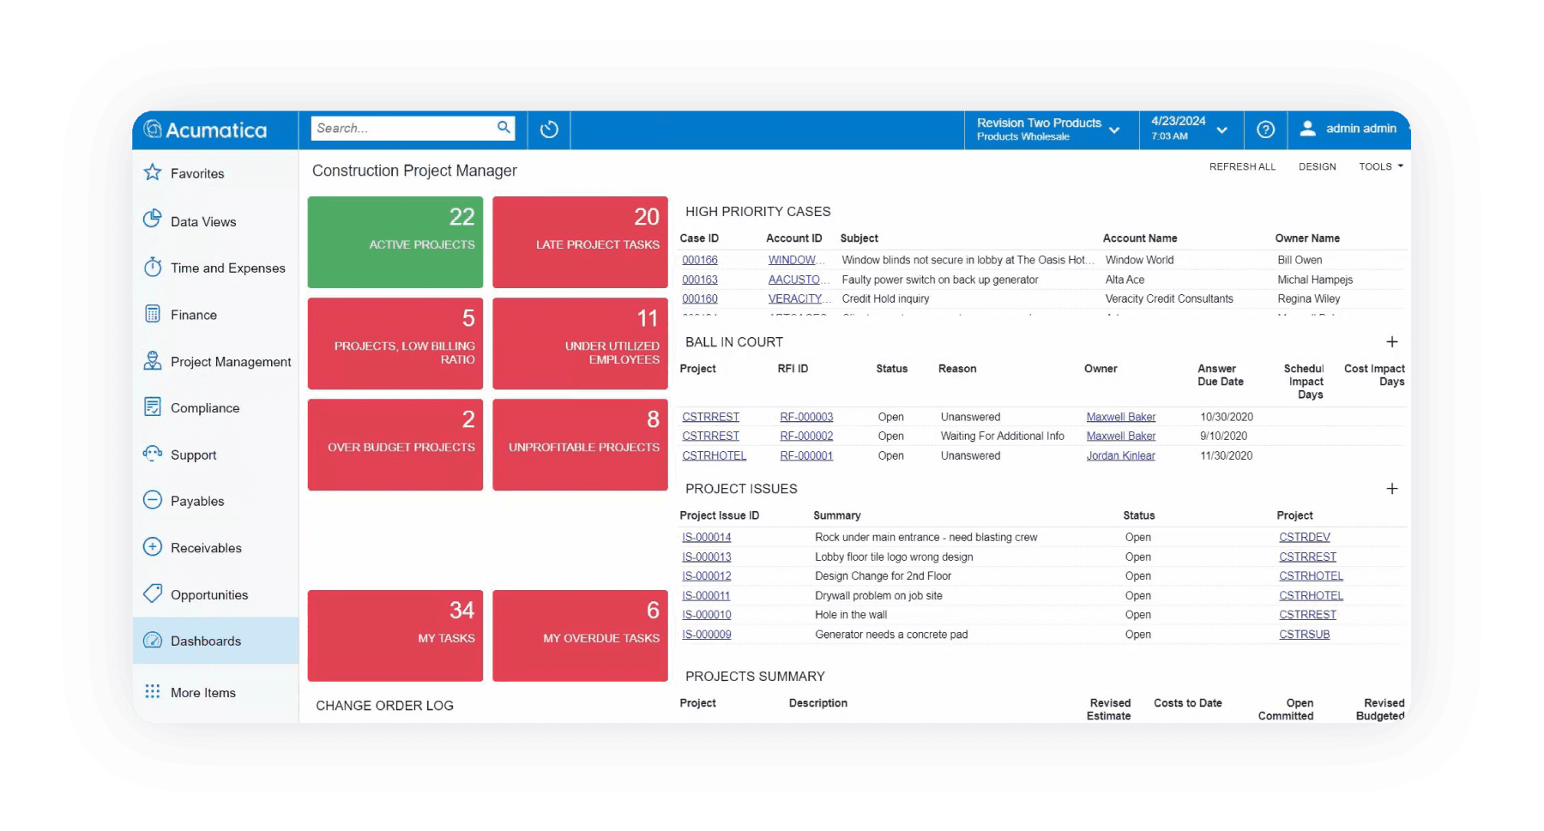Open project issue IS-000012
This screenshot has height=831, width=1544.
pos(707,575)
